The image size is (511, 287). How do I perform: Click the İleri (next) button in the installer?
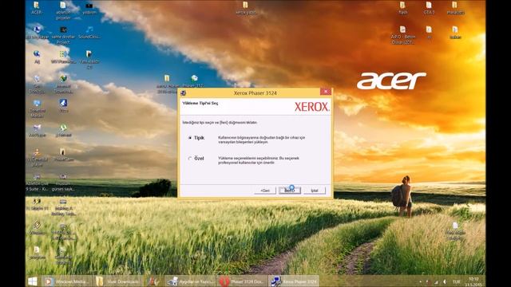pos(289,191)
